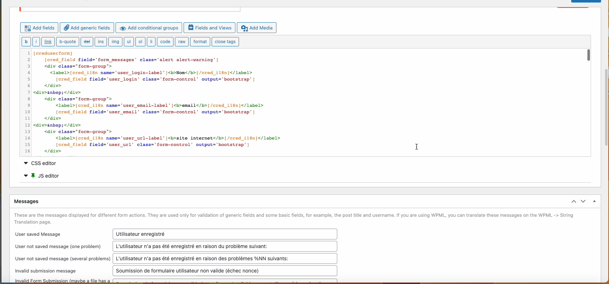Insert ul unordered list tag

129,42
